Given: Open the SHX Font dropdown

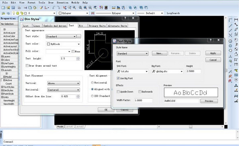Looking at the screenshot, I should [132, 72].
